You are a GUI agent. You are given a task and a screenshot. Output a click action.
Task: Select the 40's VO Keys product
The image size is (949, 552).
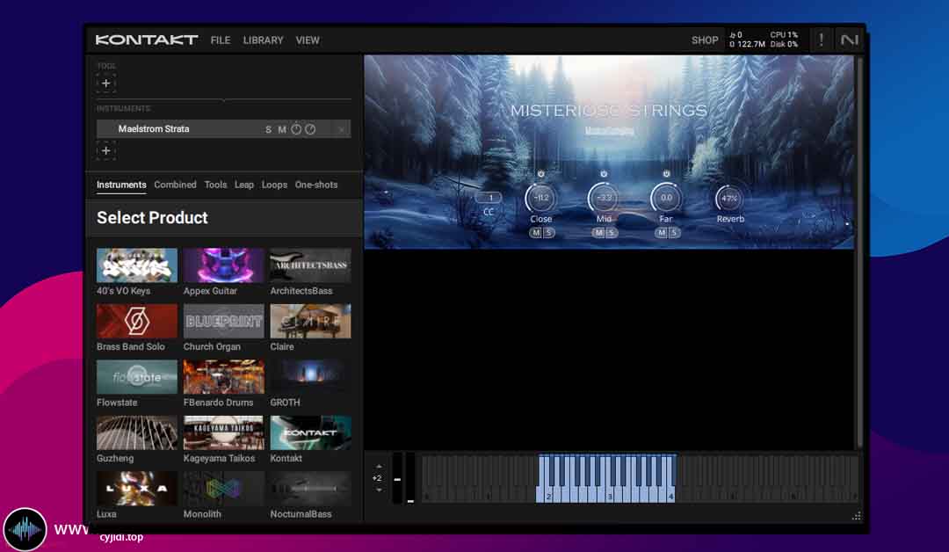[137, 272]
